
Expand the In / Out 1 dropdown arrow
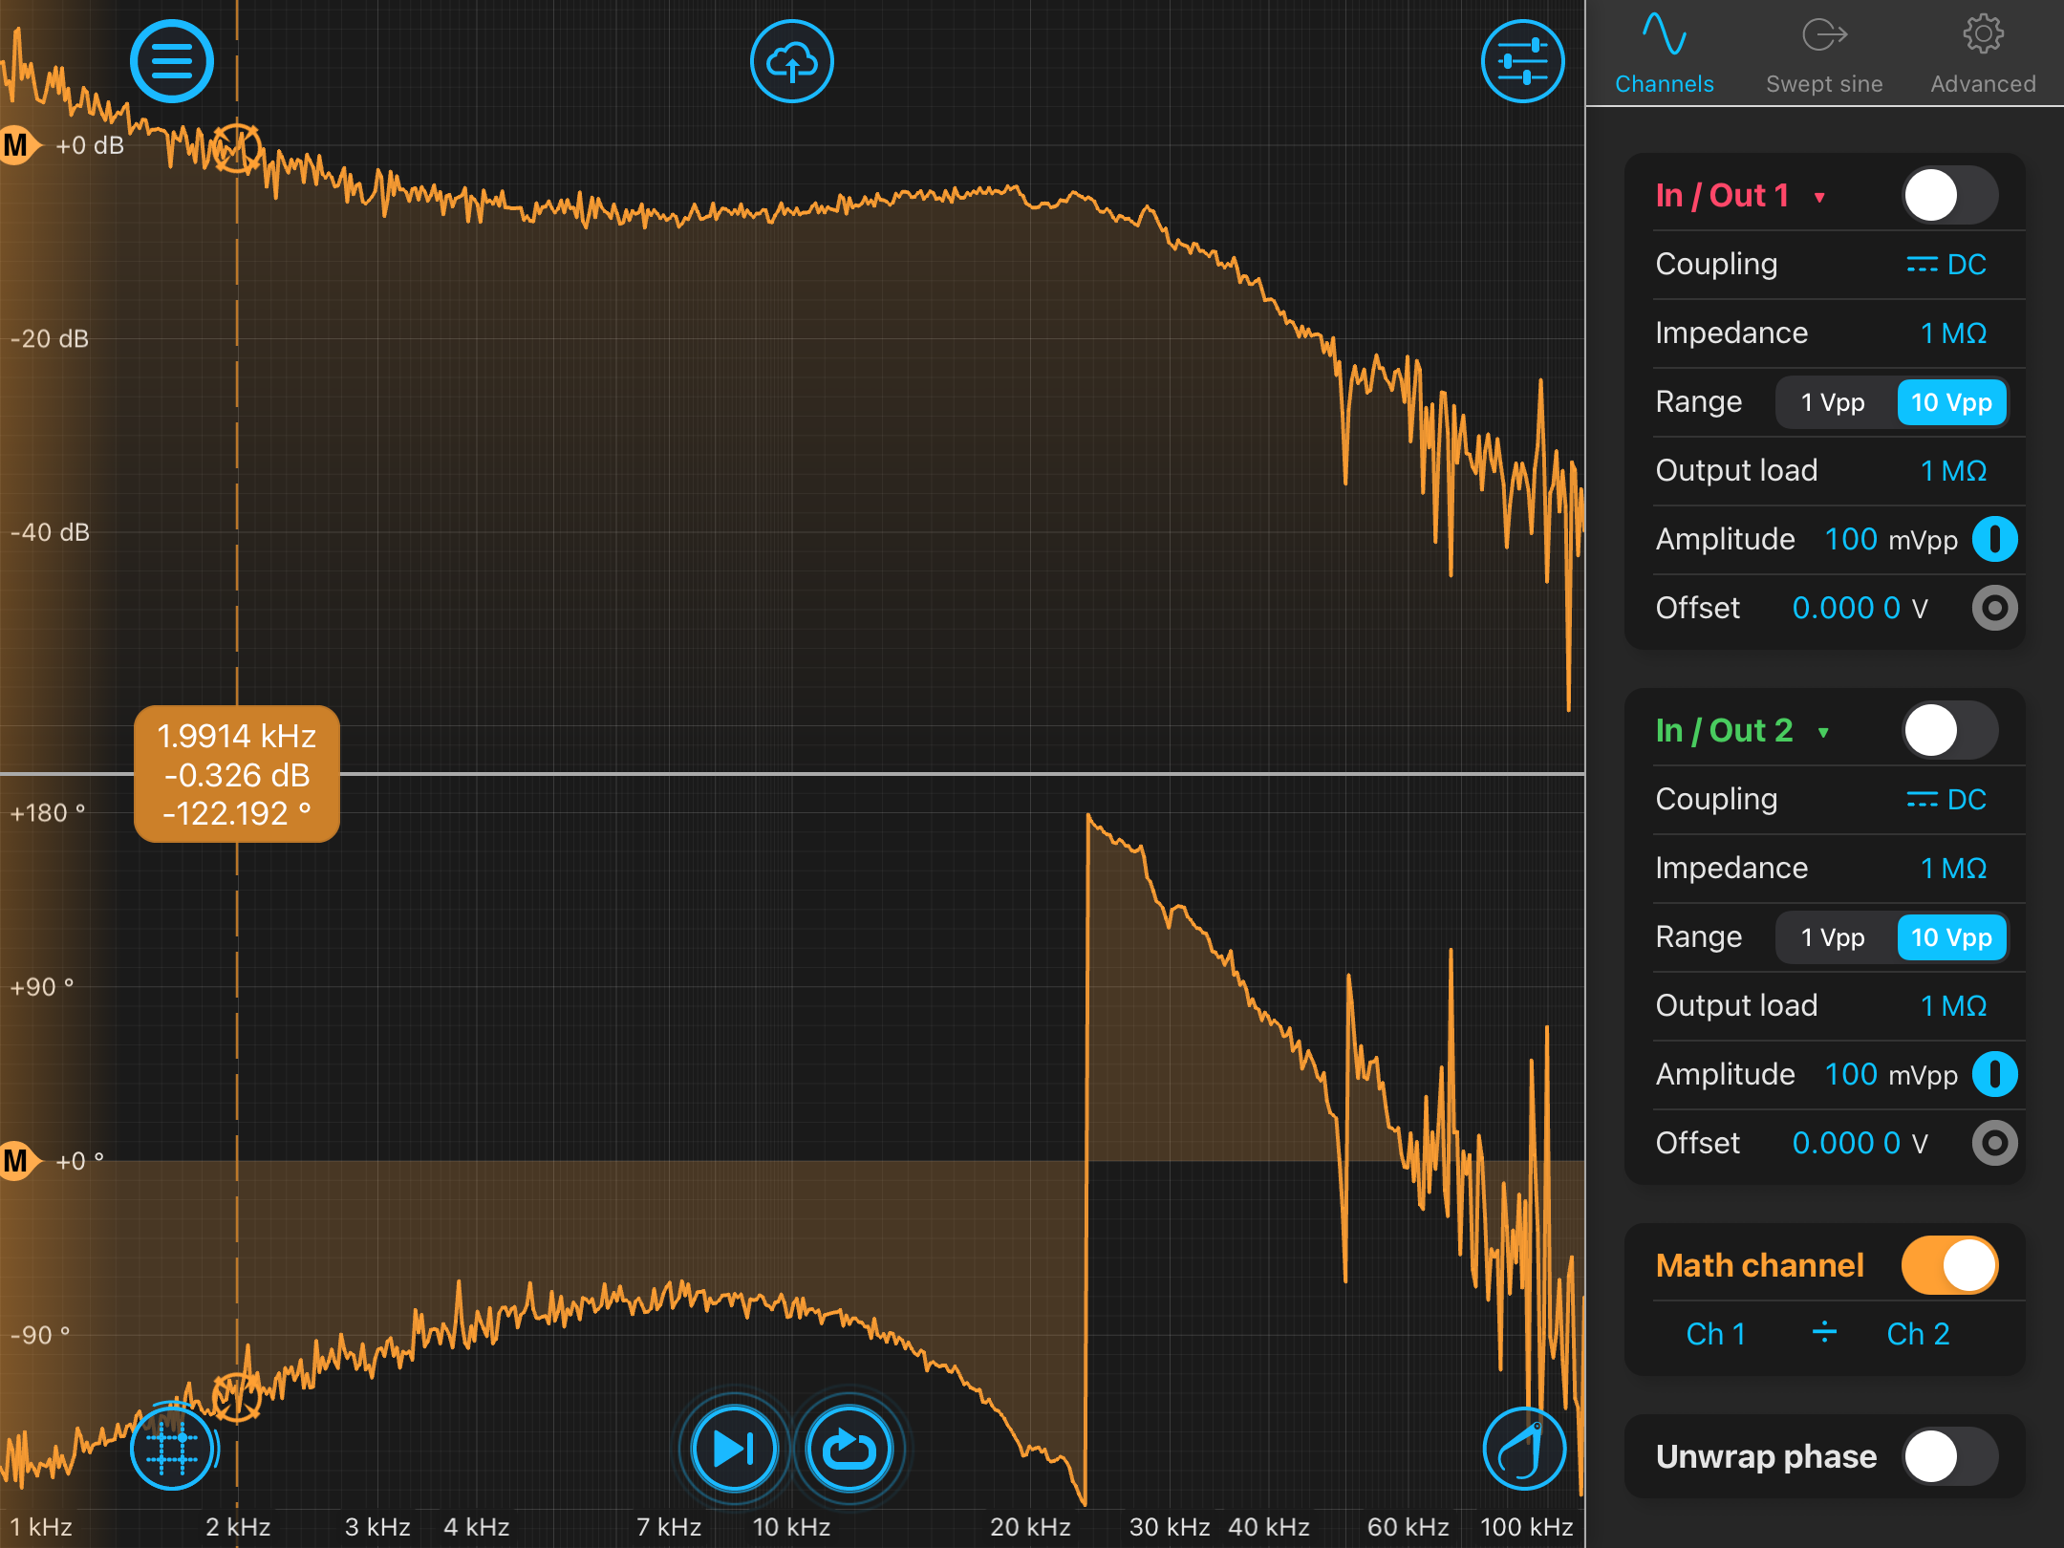tap(1819, 198)
